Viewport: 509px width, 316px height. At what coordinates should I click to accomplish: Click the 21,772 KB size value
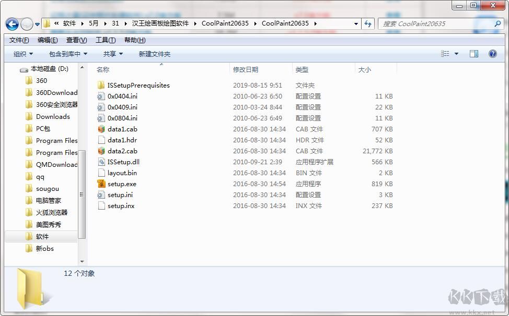[x=377, y=151]
